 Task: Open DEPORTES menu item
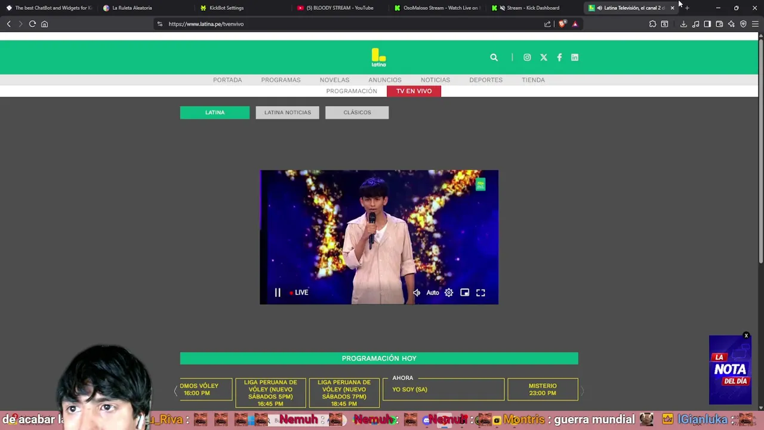pyautogui.click(x=486, y=80)
